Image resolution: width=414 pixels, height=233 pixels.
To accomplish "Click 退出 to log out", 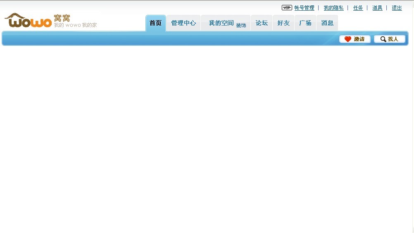I will click(x=397, y=8).
